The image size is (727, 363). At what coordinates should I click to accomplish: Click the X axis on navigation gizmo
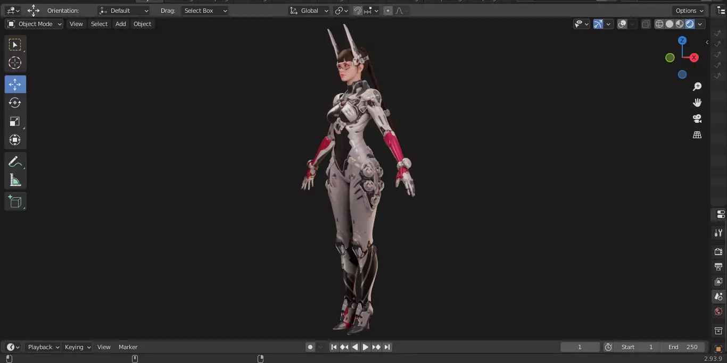coord(694,57)
